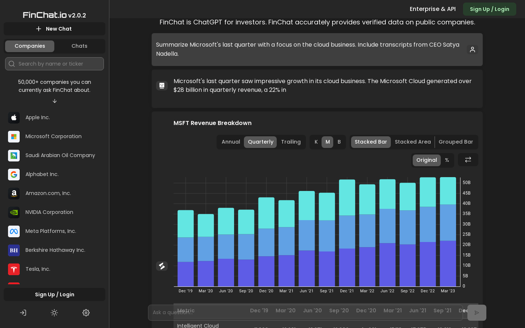Image resolution: width=525 pixels, height=328 pixels.
Task: Select the Quarterly period option
Action: click(260, 142)
